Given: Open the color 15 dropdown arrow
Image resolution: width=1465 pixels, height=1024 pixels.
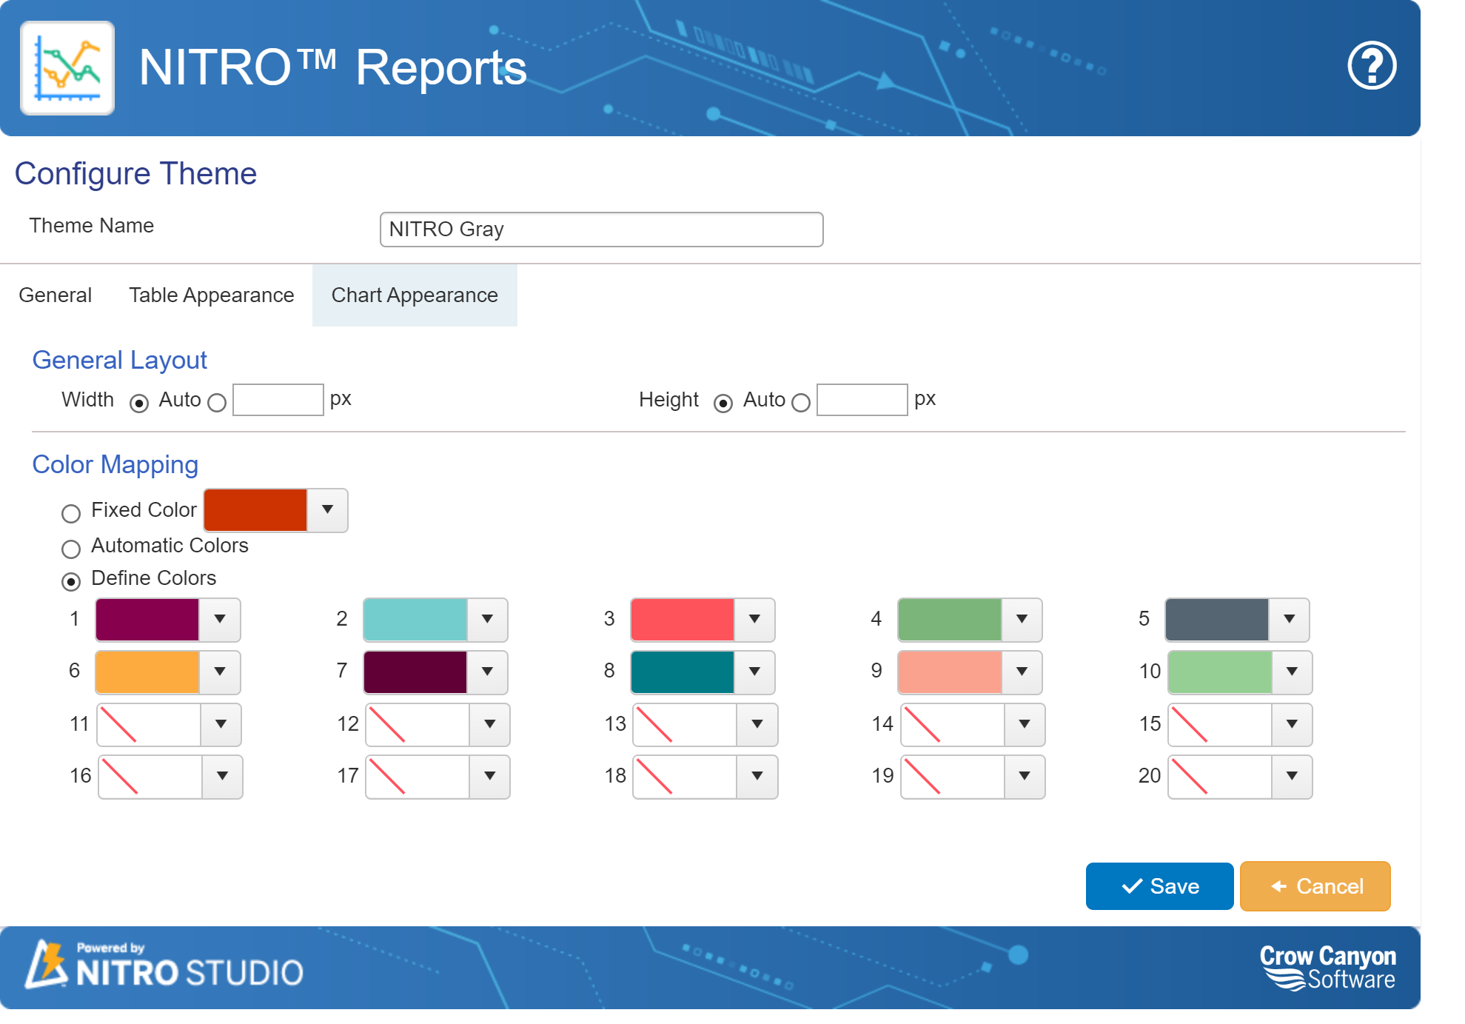Looking at the screenshot, I should [1292, 725].
